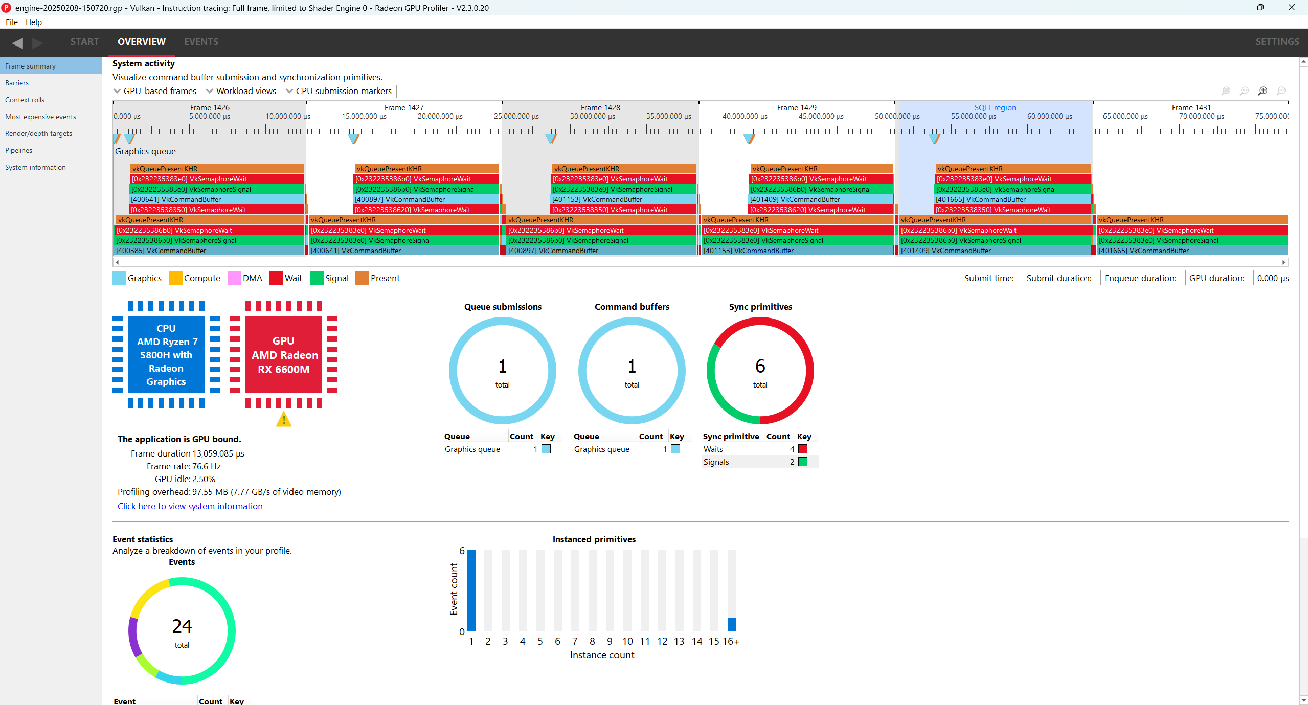This screenshot has width=1308, height=705.
Task: Select Context rolls in the sidebar
Action: (x=51, y=100)
